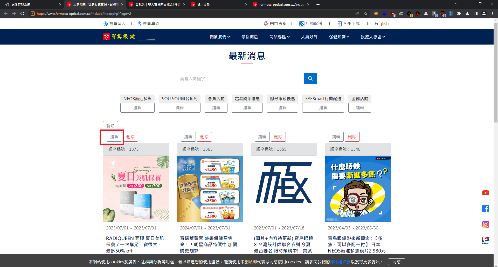Expand the 關於我們 menu
This screenshot has height=267, width=498.
(220, 37)
